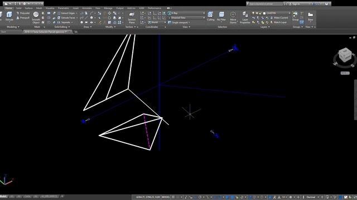Toggle grid display in status bar
The width and height of the screenshot is (357, 200).
pos(173,197)
